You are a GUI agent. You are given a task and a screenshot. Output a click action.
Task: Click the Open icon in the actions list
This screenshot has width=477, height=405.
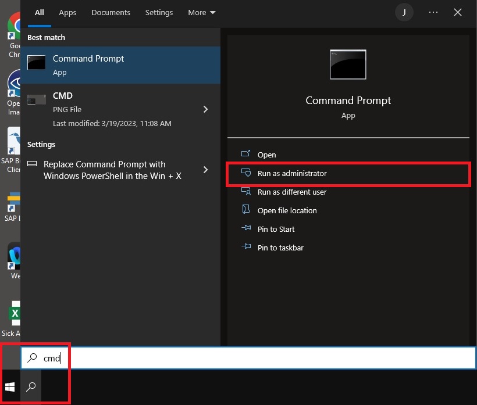click(246, 153)
